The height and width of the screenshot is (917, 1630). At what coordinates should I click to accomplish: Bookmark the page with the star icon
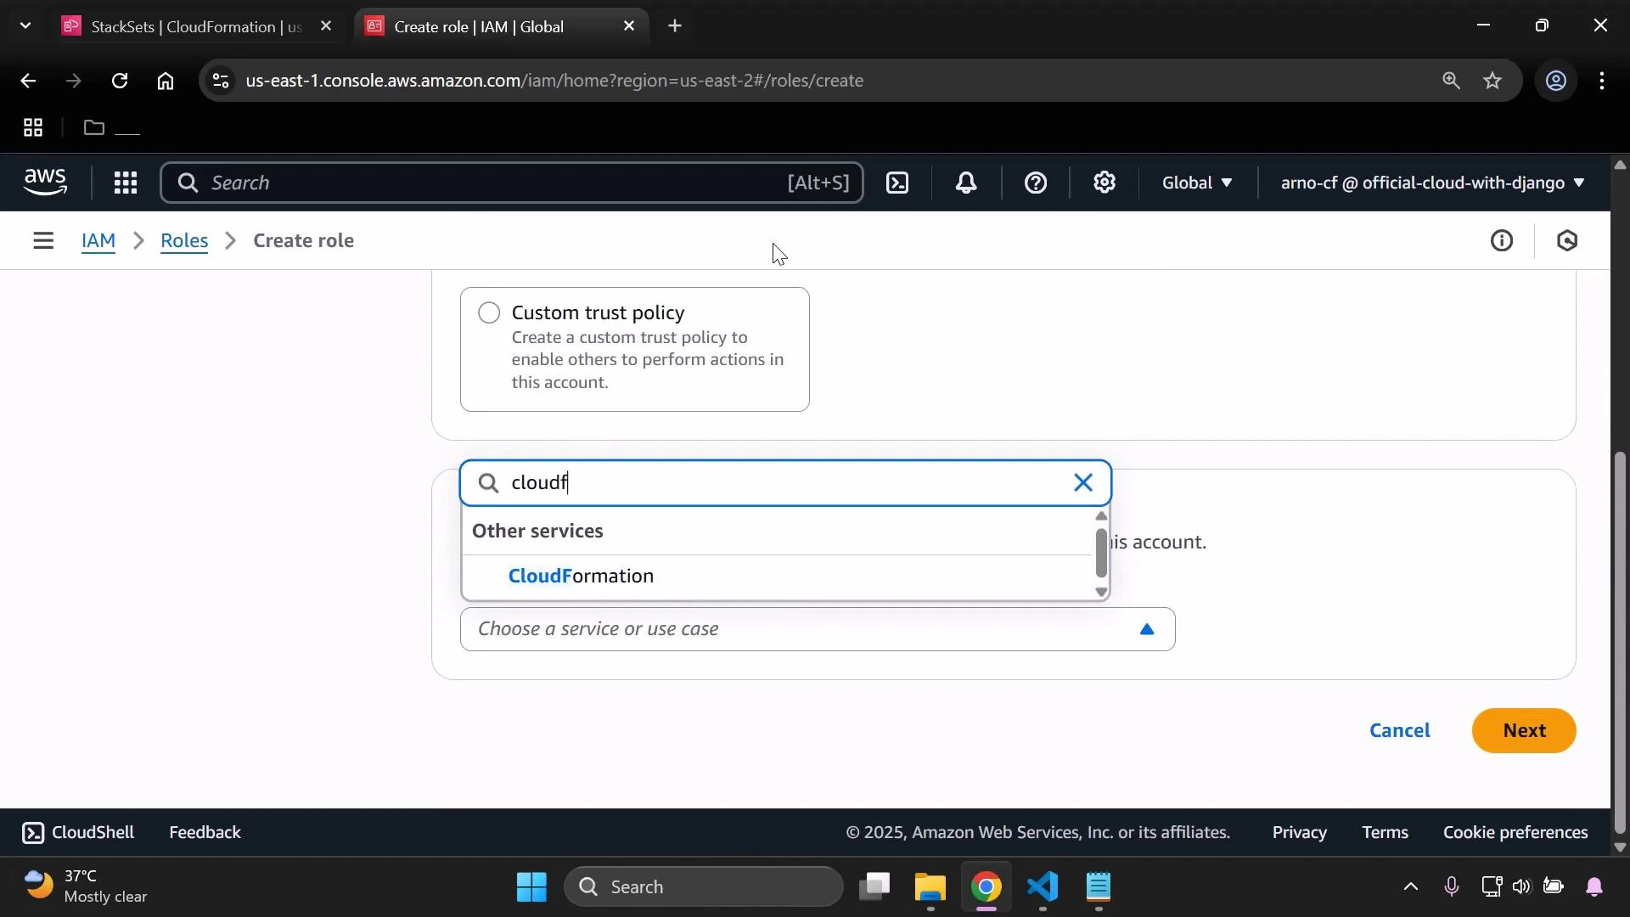(1492, 81)
